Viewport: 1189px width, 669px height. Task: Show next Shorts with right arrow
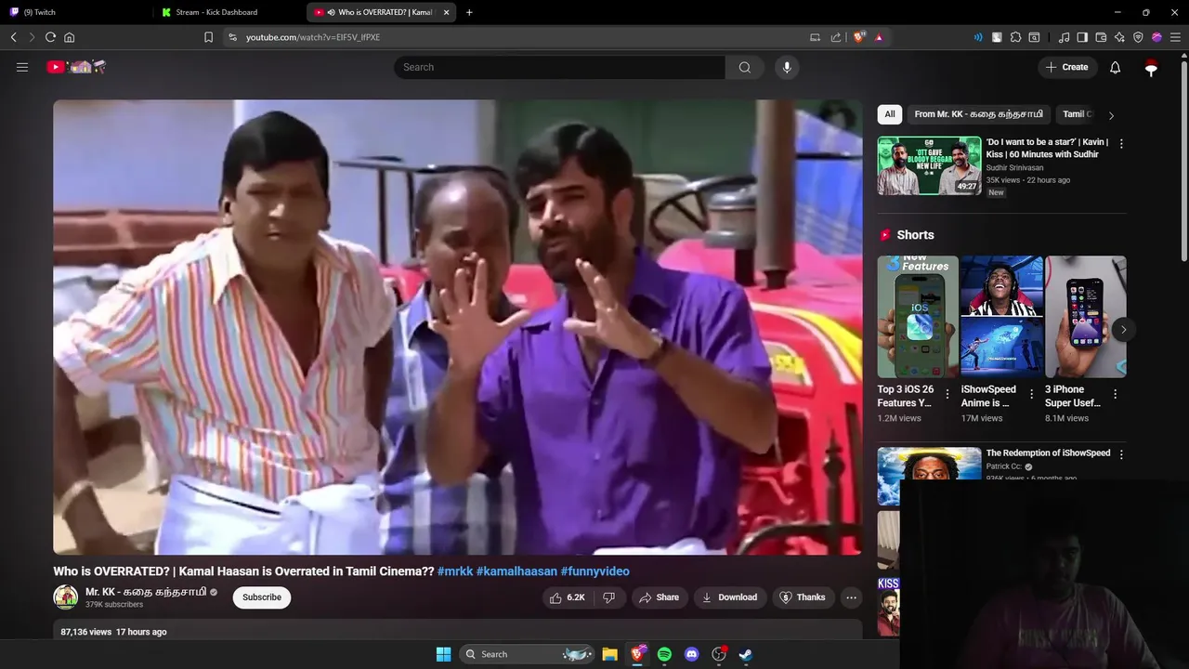(1123, 330)
